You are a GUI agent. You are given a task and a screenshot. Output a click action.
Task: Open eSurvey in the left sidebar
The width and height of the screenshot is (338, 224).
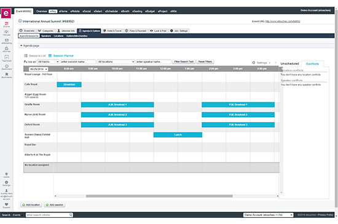point(7,50)
